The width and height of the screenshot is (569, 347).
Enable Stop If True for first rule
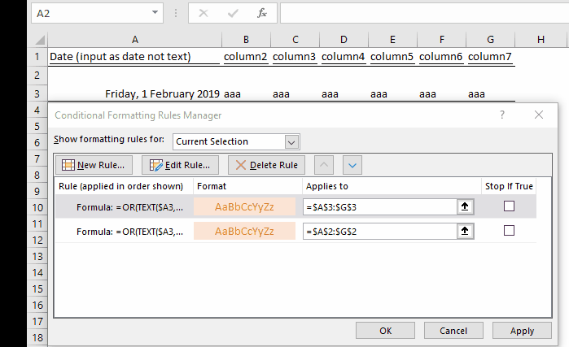click(x=509, y=206)
